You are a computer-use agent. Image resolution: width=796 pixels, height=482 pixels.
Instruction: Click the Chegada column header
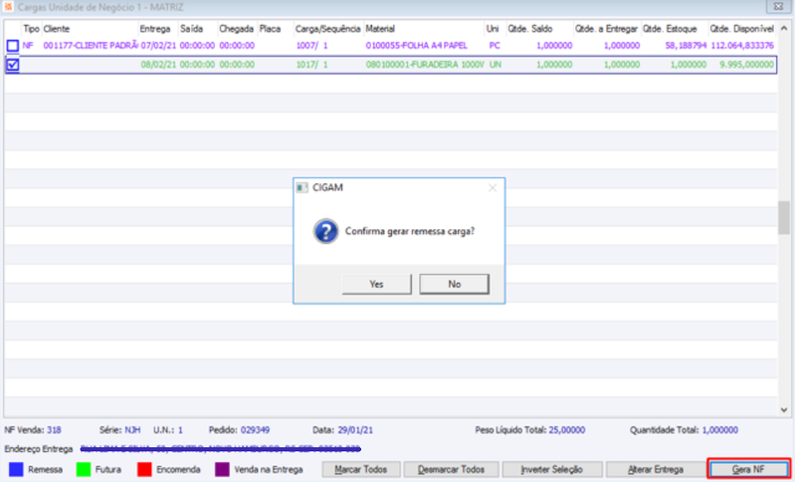tap(236, 29)
